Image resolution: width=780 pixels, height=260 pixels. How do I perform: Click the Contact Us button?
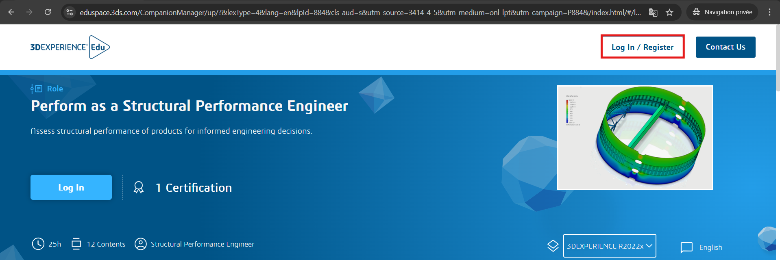pos(726,47)
